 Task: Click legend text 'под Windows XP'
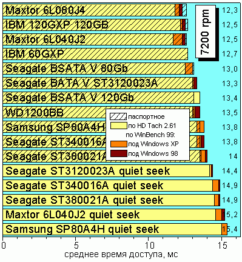click(x=153, y=144)
